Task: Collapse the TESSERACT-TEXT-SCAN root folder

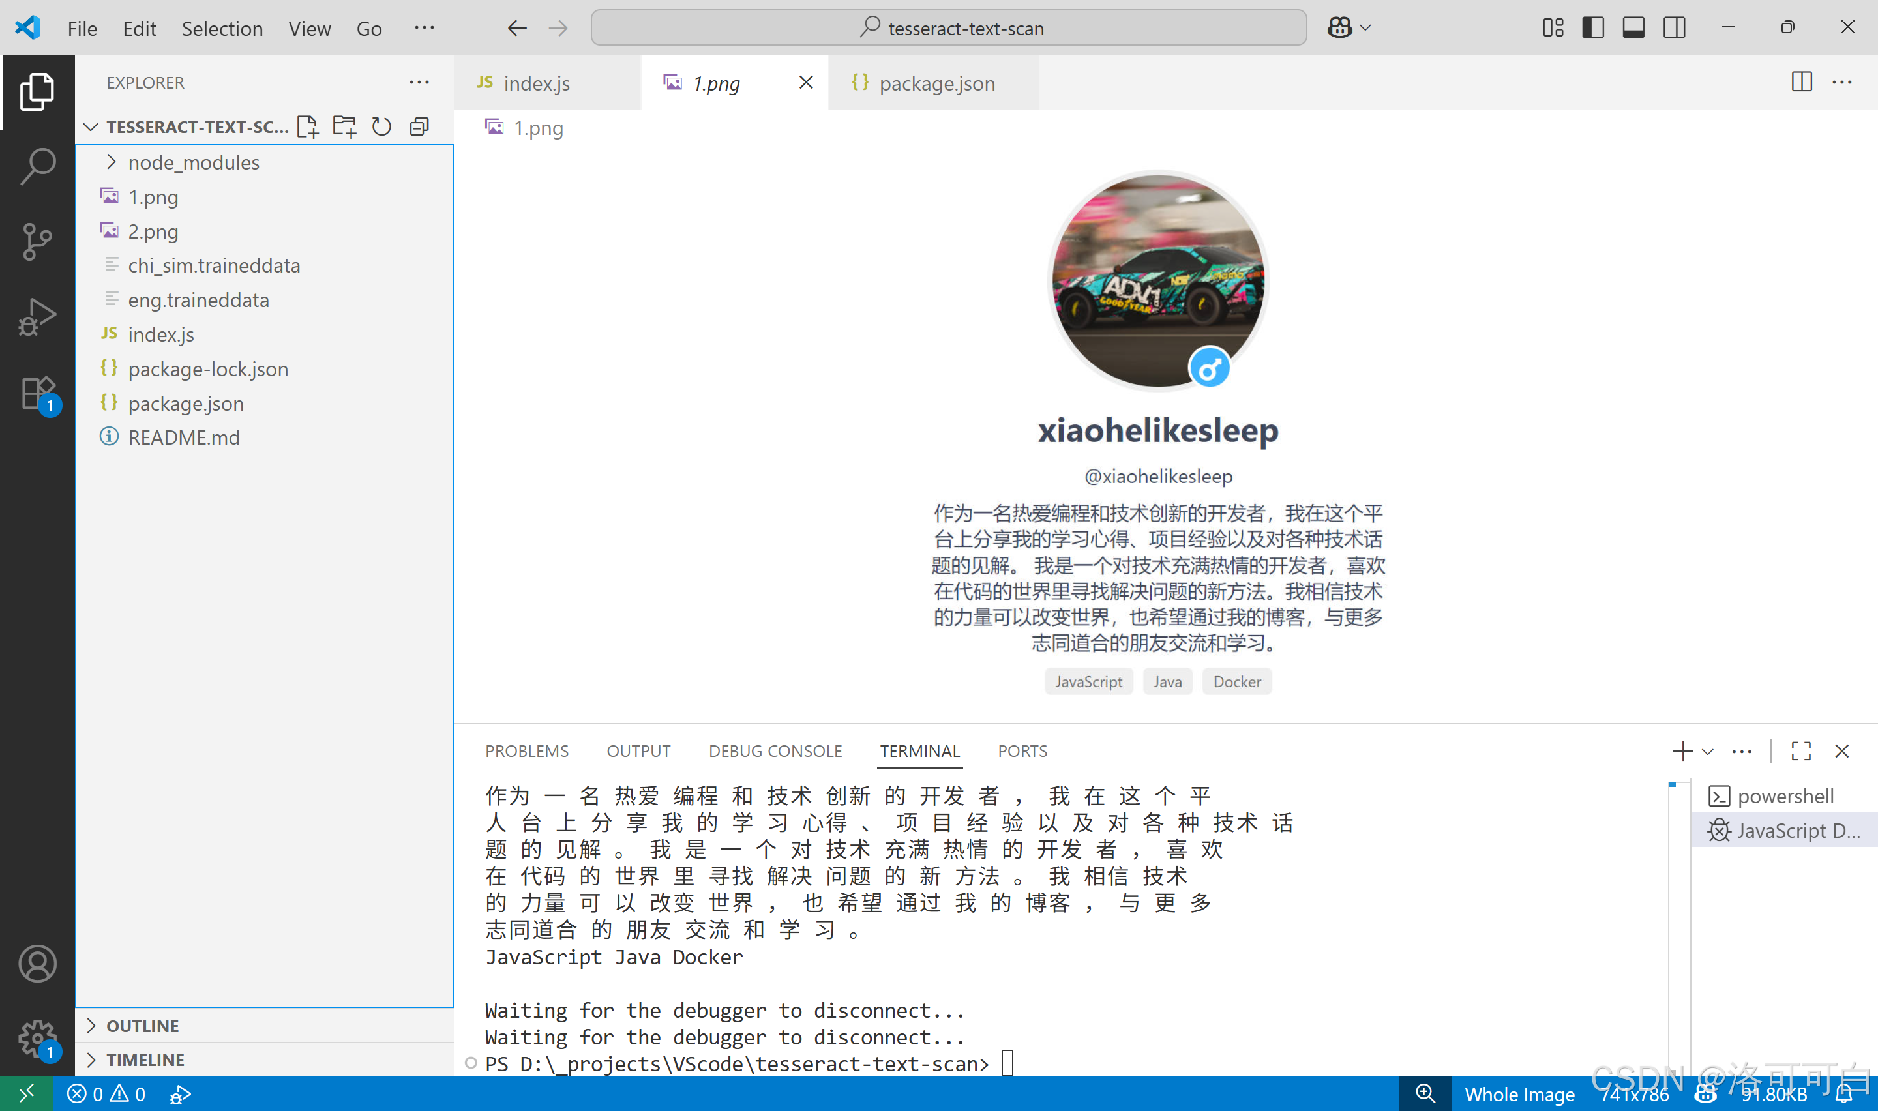Action: pos(91,126)
